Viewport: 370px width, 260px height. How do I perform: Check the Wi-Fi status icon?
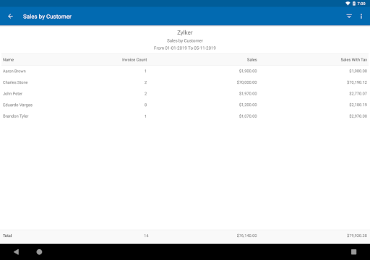point(348,4)
